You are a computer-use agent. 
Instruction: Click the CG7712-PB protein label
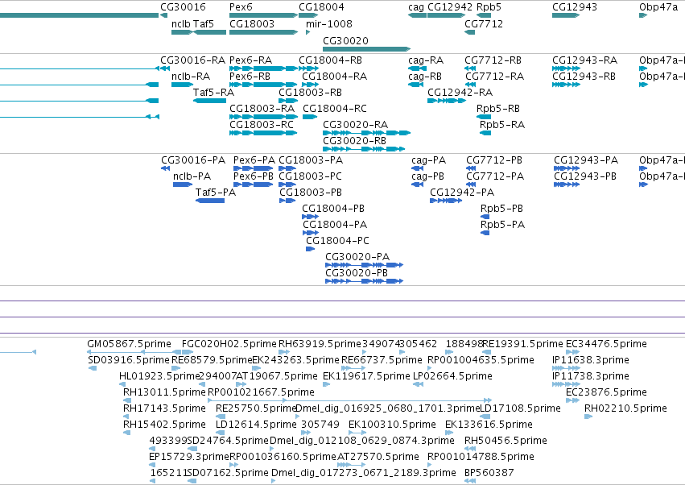[494, 160]
